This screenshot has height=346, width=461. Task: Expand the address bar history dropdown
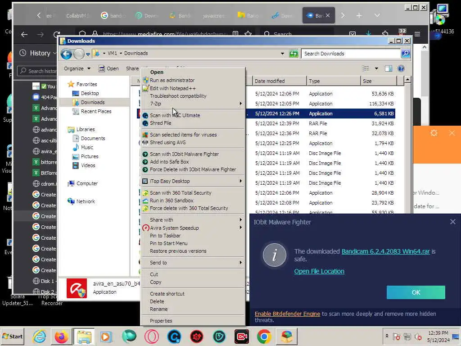(282, 54)
